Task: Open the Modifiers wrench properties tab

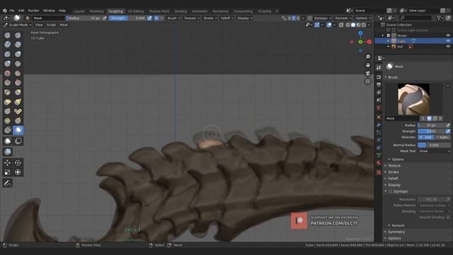Action: click(x=379, y=125)
